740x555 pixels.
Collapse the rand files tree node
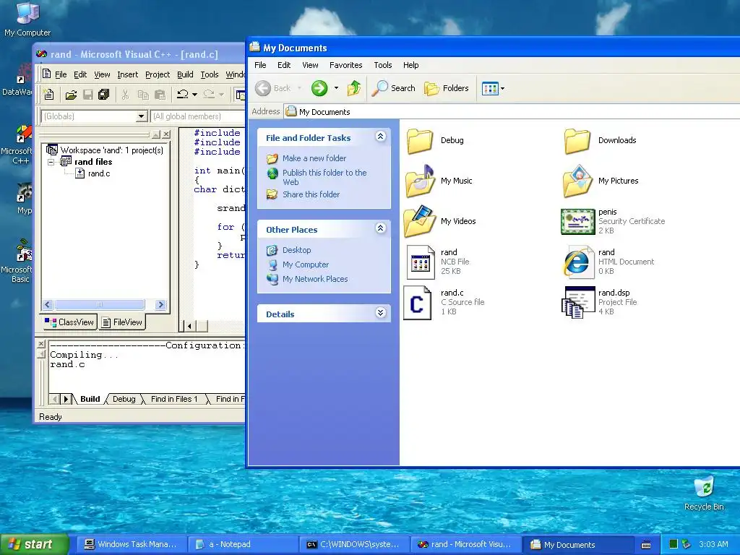[51, 162]
